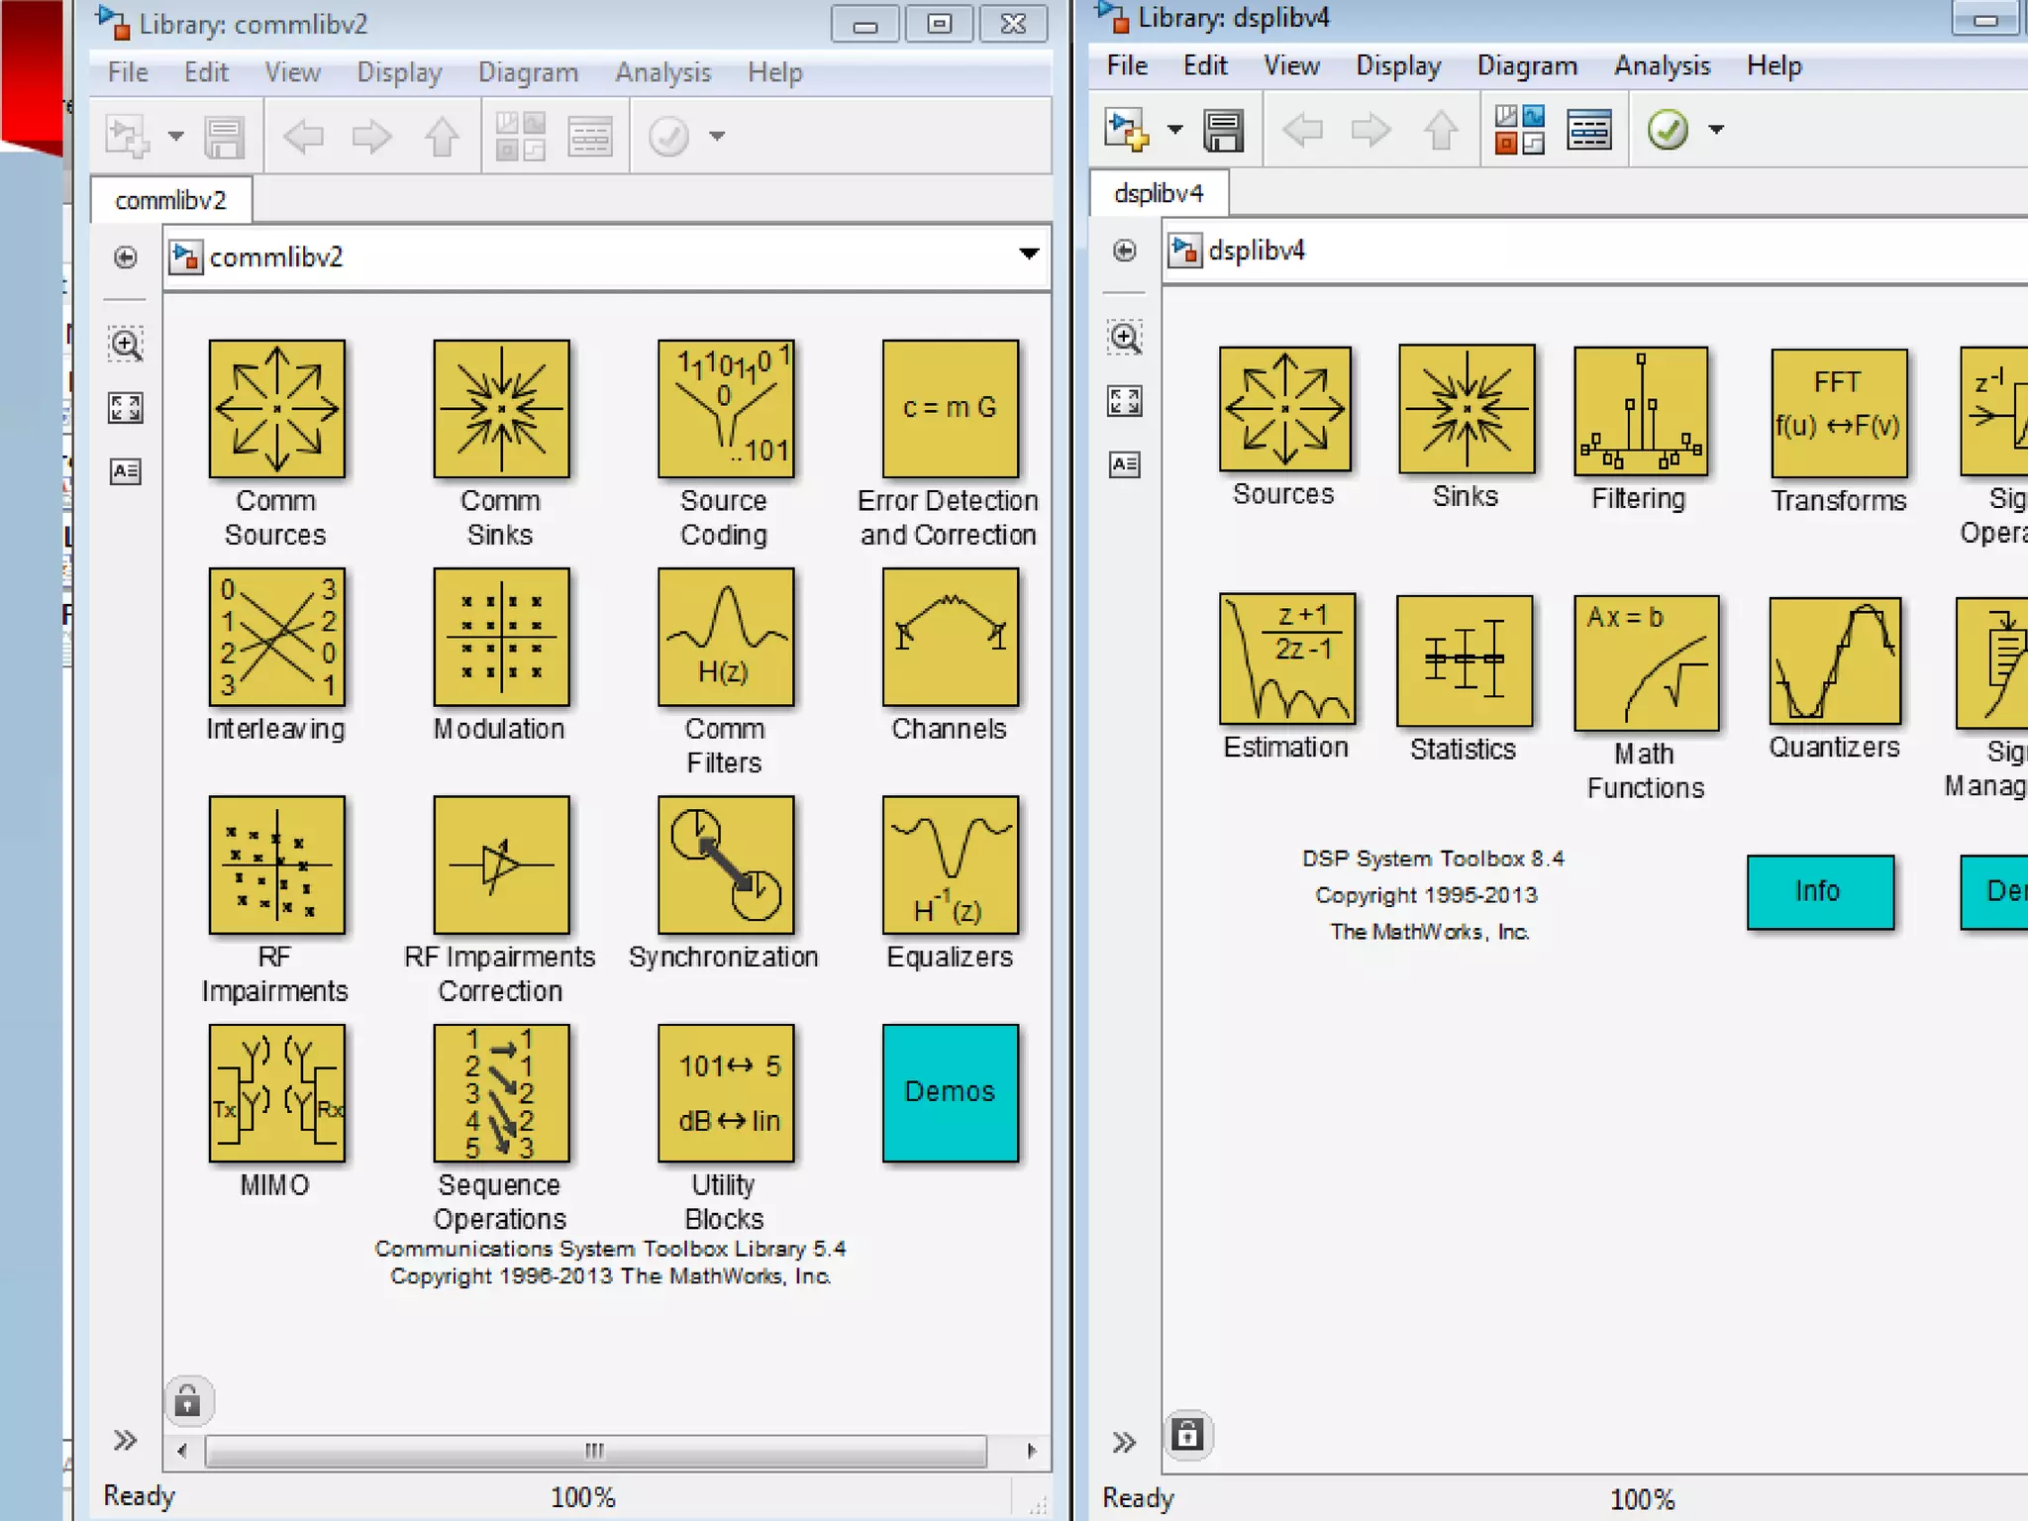The height and width of the screenshot is (1521, 2028).
Task: Switch to the dsplibv4 tab
Action: (x=1158, y=193)
